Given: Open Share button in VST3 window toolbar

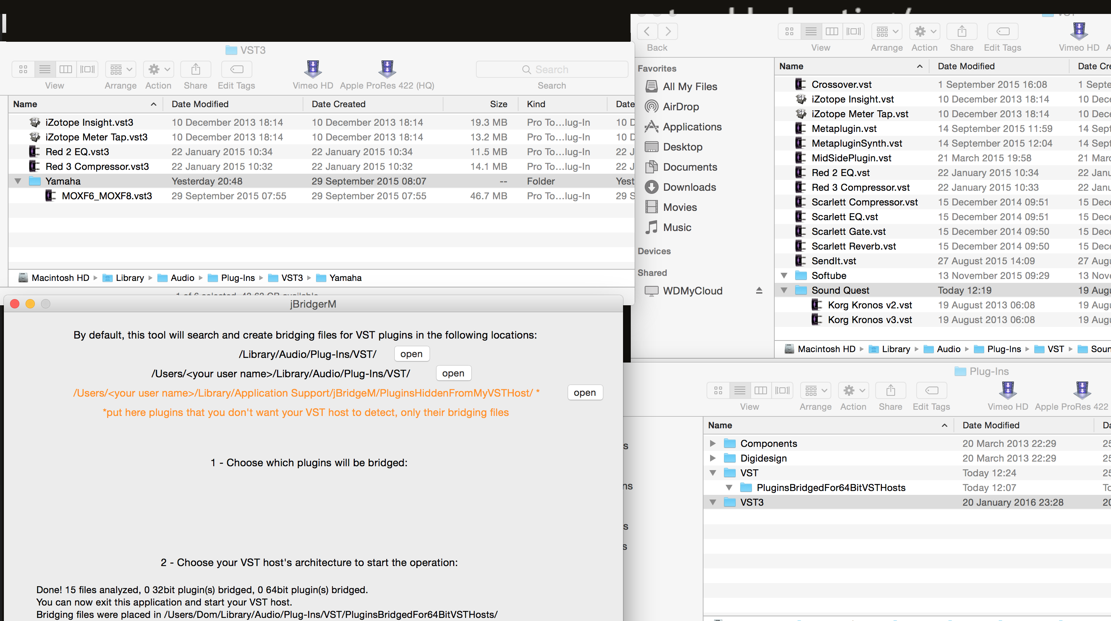Looking at the screenshot, I should coord(195,69).
